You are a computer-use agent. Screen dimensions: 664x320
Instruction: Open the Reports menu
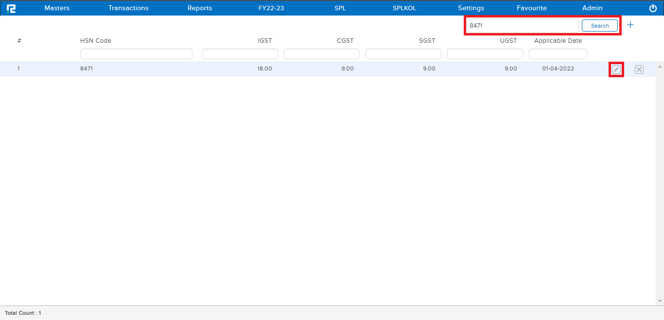(200, 8)
